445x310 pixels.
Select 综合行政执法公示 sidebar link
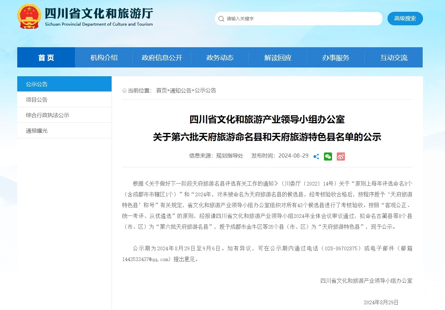coord(48,115)
